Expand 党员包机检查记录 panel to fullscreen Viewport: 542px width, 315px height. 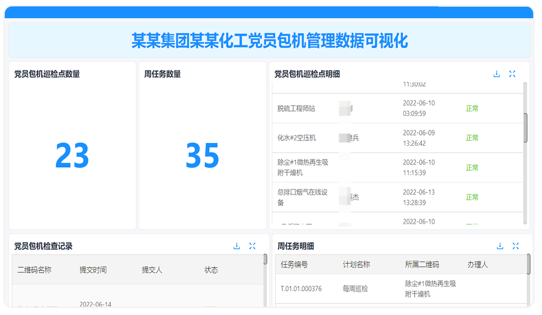tap(252, 245)
